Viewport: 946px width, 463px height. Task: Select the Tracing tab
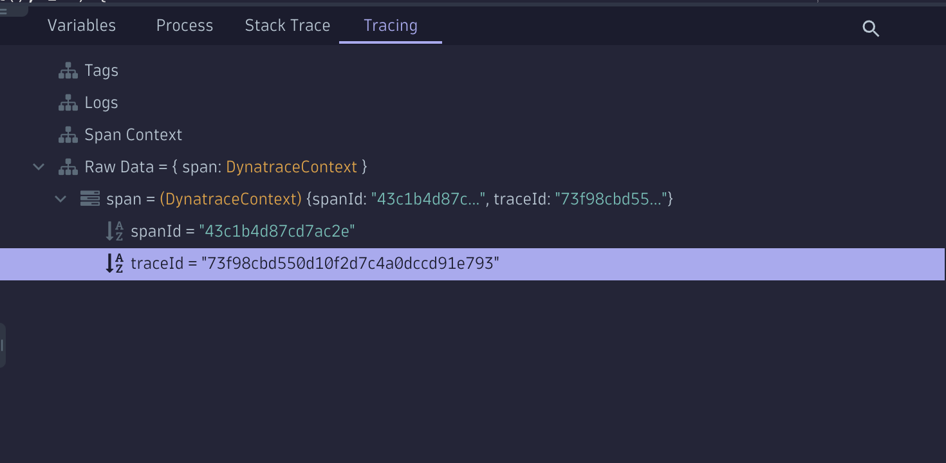391,26
